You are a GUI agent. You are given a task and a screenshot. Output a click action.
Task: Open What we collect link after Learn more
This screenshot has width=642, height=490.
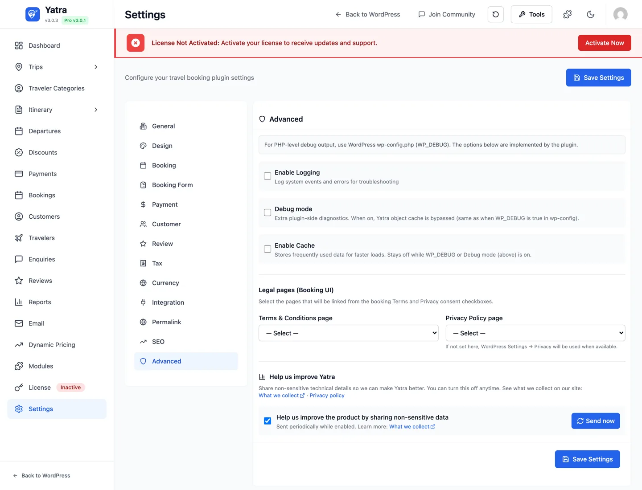click(x=412, y=427)
